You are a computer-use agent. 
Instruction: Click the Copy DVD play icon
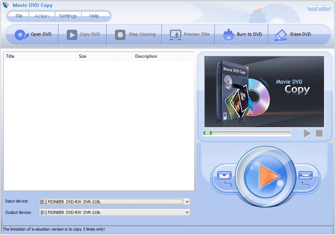pyautogui.click(x=72, y=35)
